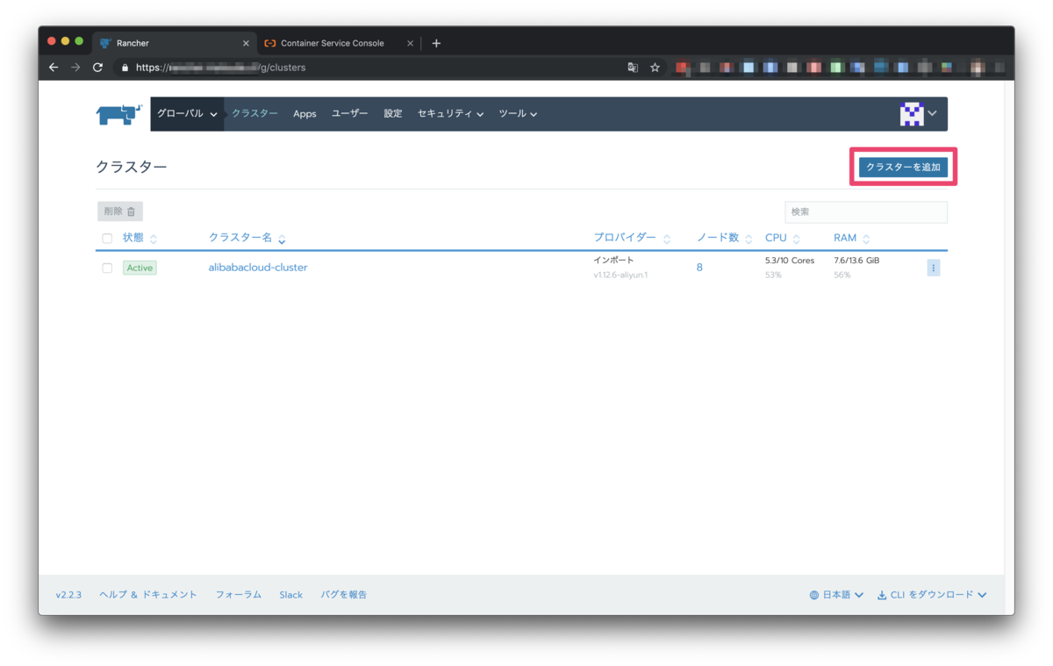This screenshot has height=666, width=1053.
Task: Select the クラスター nav tab
Action: [254, 114]
